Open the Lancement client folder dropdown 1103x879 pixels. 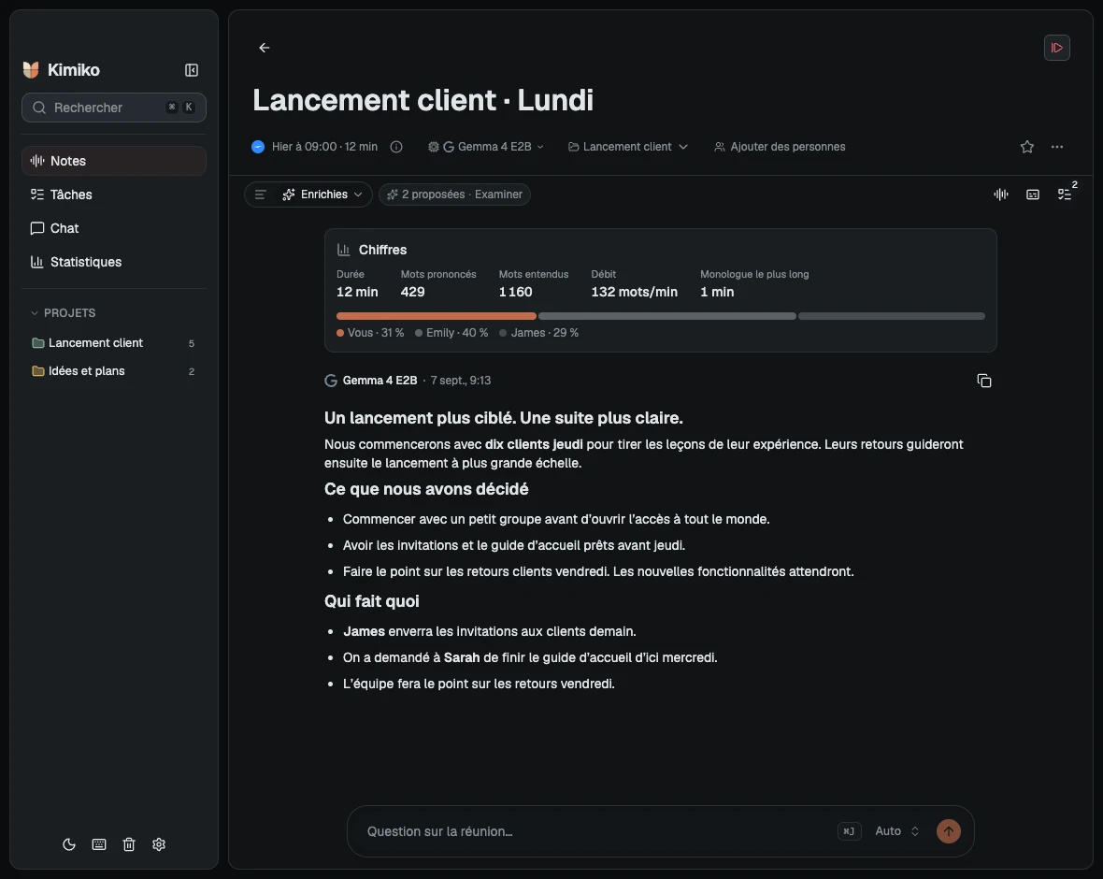(x=628, y=147)
